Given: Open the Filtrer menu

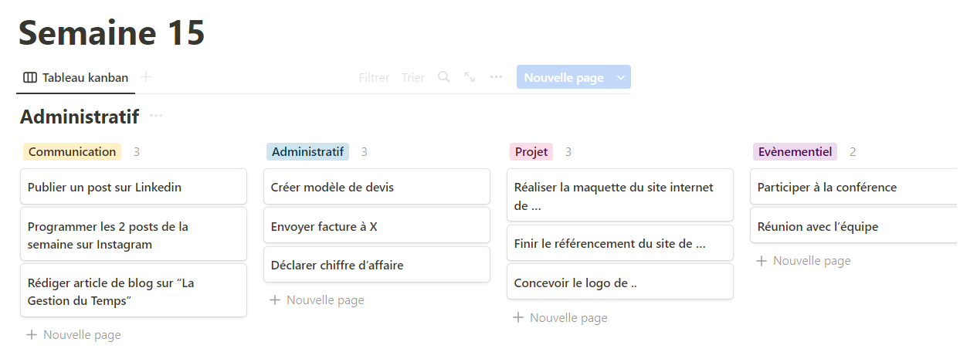Looking at the screenshot, I should (x=374, y=77).
